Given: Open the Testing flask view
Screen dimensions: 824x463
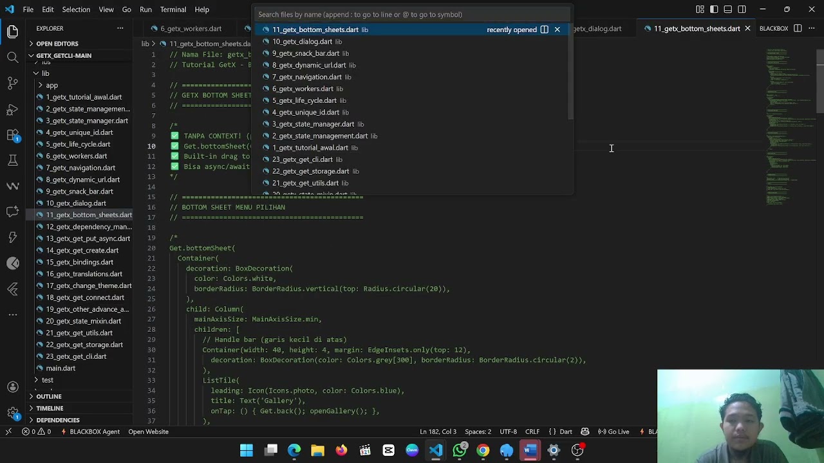Looking at the screenshot, I should click(12, 160).
